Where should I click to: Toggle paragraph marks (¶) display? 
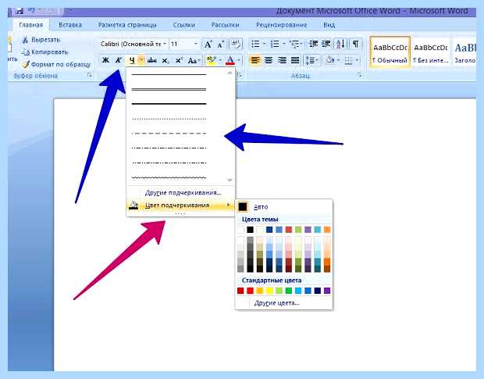coord(356,44)
